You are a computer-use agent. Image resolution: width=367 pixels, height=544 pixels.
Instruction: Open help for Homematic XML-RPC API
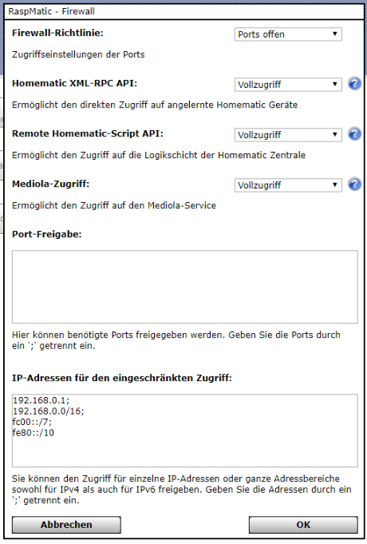(354, 84)
